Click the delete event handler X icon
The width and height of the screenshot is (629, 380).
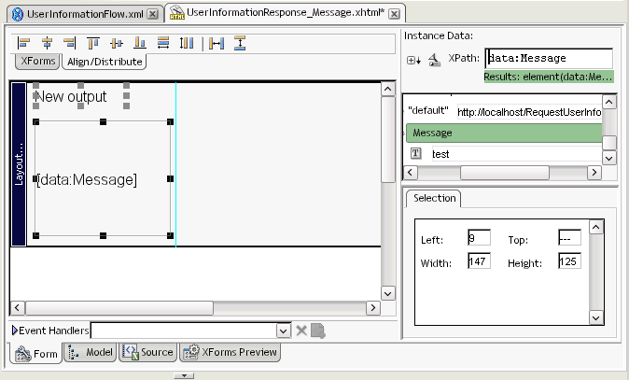pyautogui.click(x=301, y=331)
